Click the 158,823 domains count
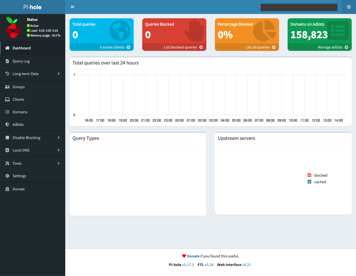The image size is (356, 276). point(309,35)
